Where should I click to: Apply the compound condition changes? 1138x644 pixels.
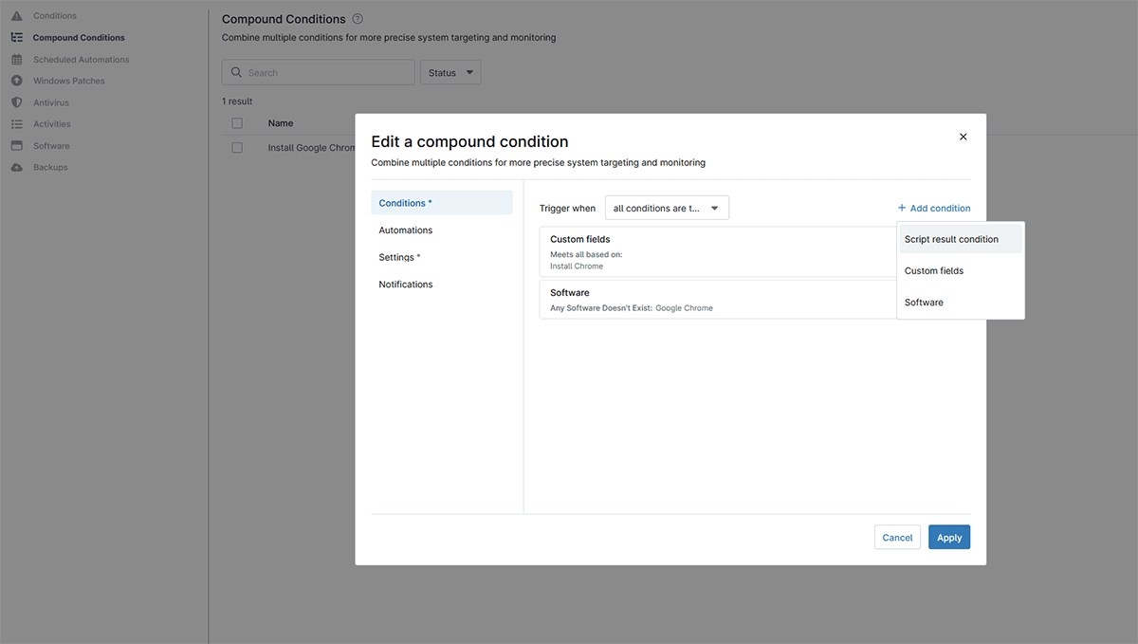pos(948,537)
